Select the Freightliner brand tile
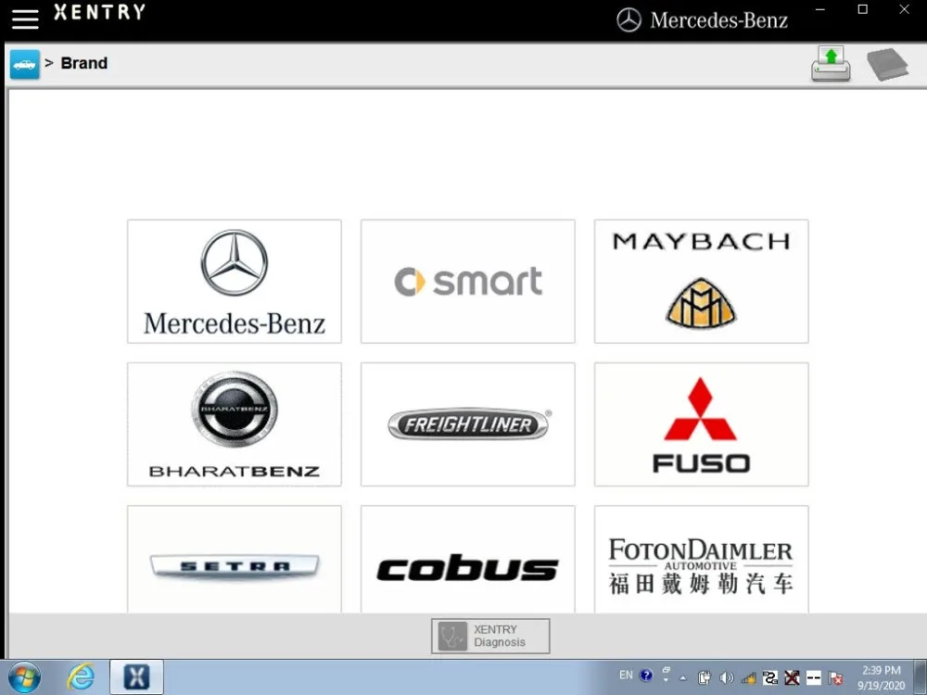The image size is (927, 695). click(x=467, y=424)
